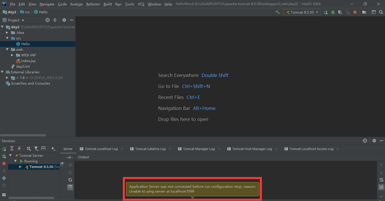Open the Filter options in Services toolbar
Viewport: 385px width, 201px height.
tap(36, 149)
